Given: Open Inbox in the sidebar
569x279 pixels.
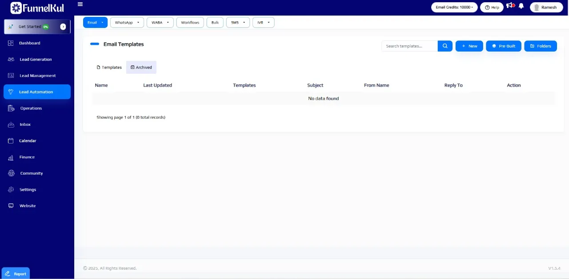Looking at the screenshot, I should click(25, 124).
